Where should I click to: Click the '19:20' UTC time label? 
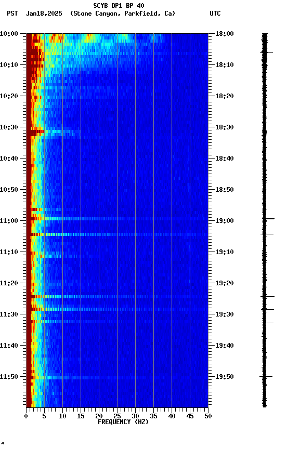click(225, 283)
